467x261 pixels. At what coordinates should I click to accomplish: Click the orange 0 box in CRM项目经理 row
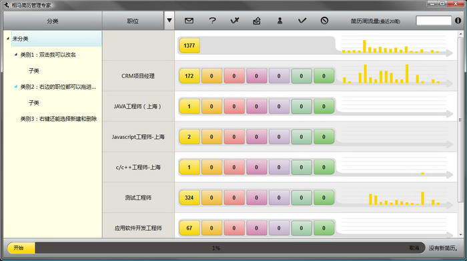(x=211, y=76)
